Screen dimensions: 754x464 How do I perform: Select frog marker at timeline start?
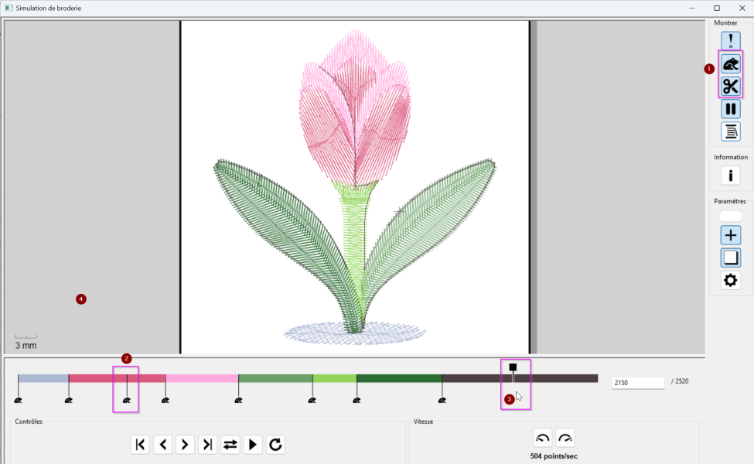pyautogui.click(x=19, y=400)
